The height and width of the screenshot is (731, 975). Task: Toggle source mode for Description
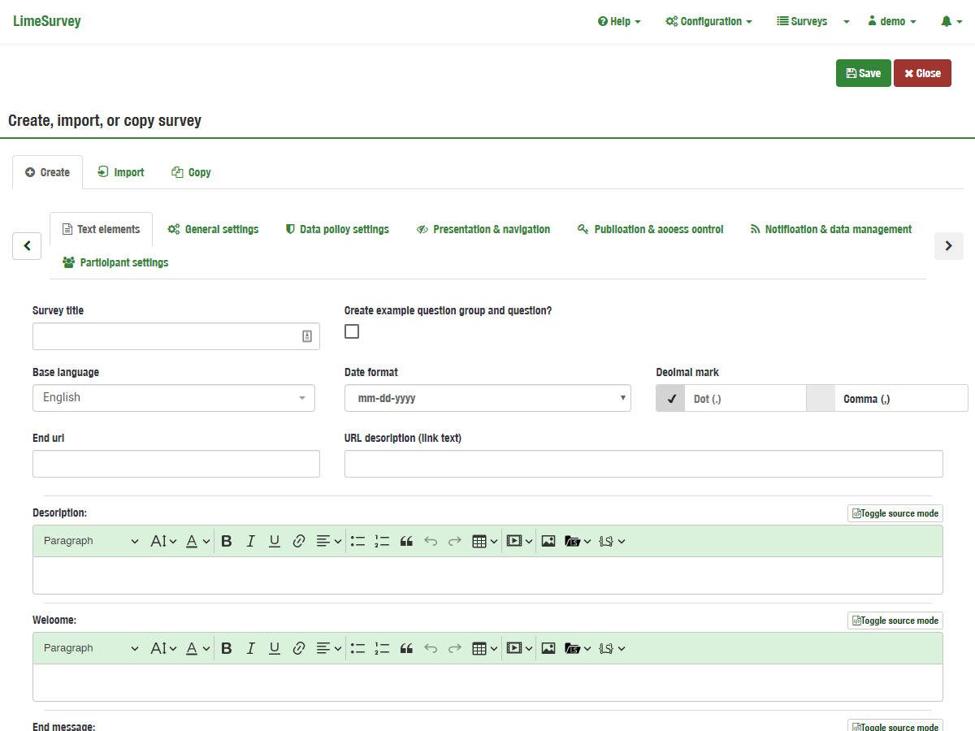(x=895, y=513)
